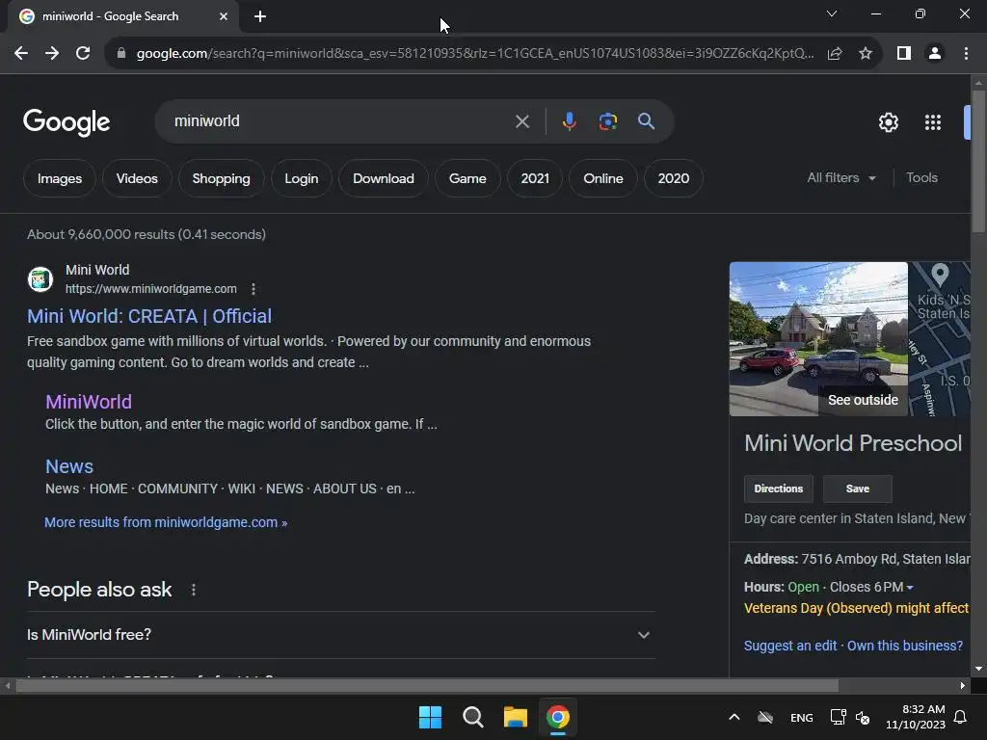Open about-this-result menu for miniworldgame.com
987x740 pixels.
(253, 289)
